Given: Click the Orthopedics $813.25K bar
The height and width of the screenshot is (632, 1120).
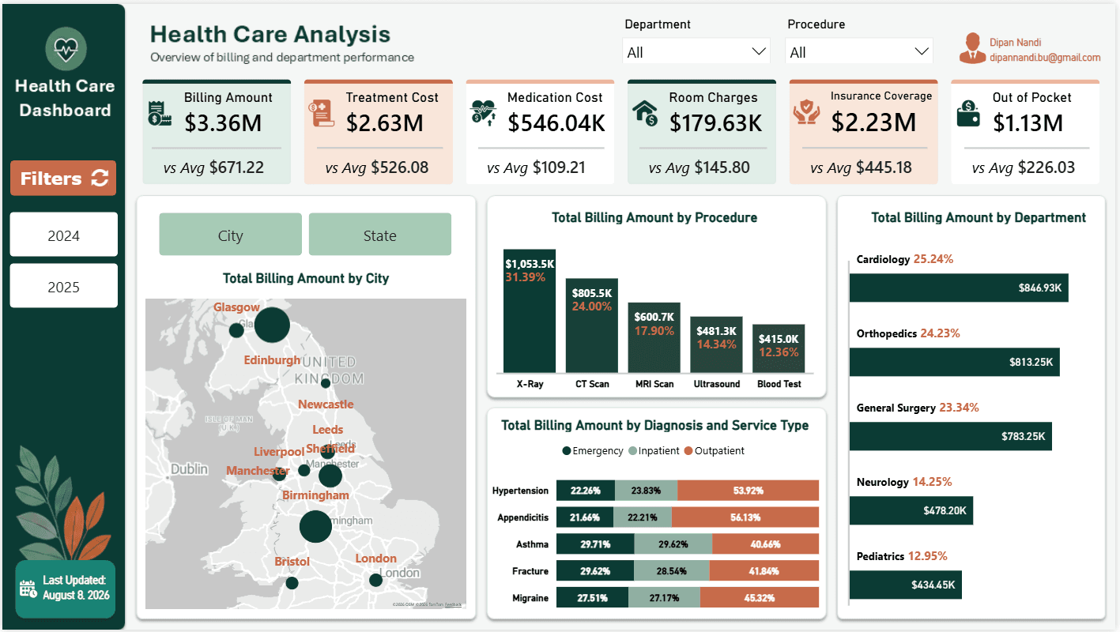Looking at the screenshot, I should click(x=955, y=362).
